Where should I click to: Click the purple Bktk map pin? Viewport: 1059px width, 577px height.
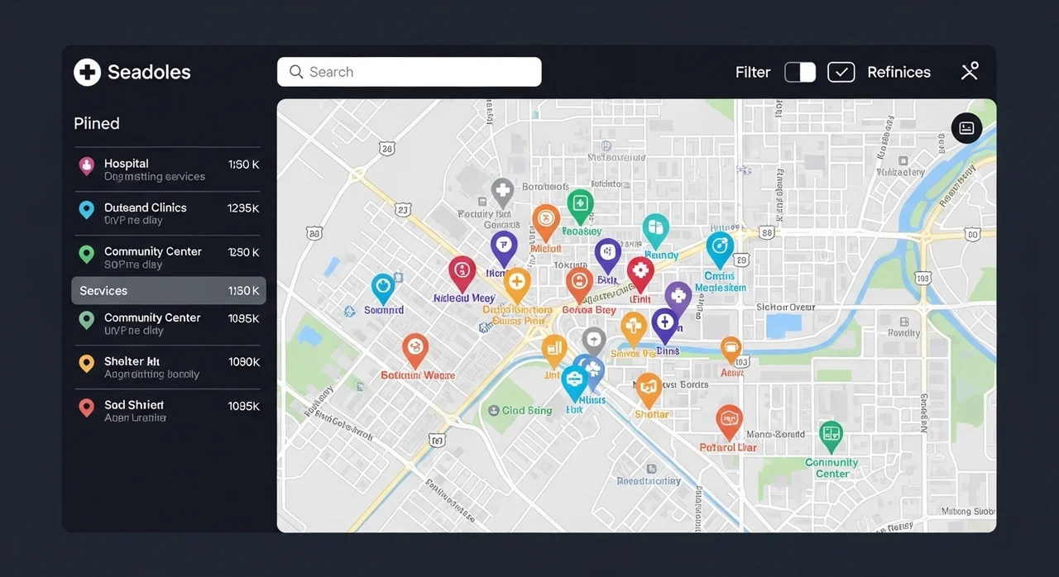click(608, 255)
